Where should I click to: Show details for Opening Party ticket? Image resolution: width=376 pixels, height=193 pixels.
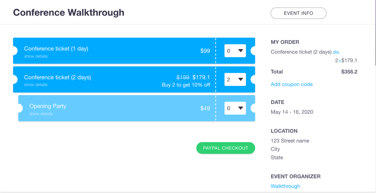click(x=41, y=114)
